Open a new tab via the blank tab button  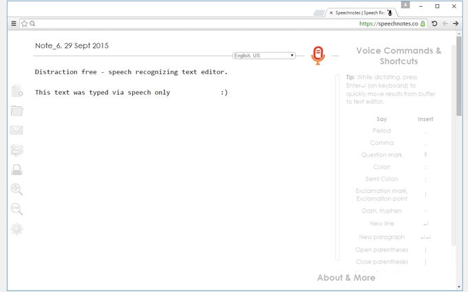(x=319, y=13)
